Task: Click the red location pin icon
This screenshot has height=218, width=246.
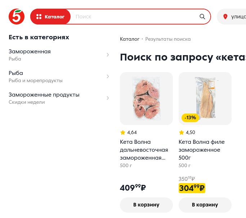Action: tap(225, 17)
